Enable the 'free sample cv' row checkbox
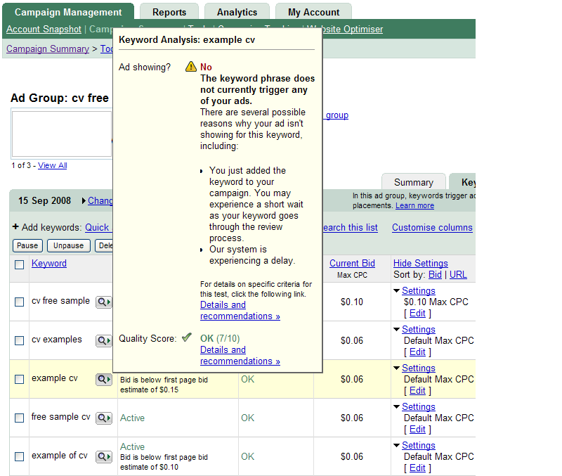This screenshot has height=476, width=562. click(20, 418)
